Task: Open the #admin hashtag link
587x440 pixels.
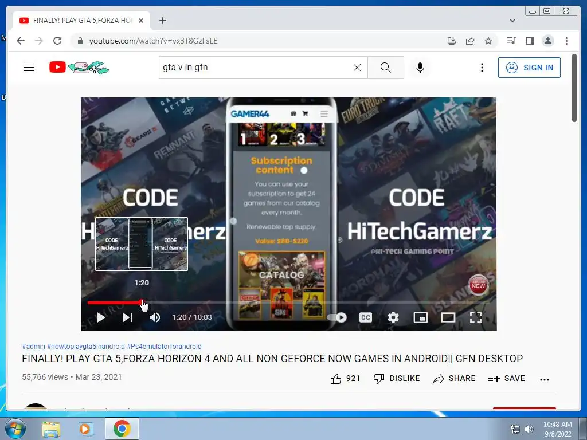Action: 33,347
